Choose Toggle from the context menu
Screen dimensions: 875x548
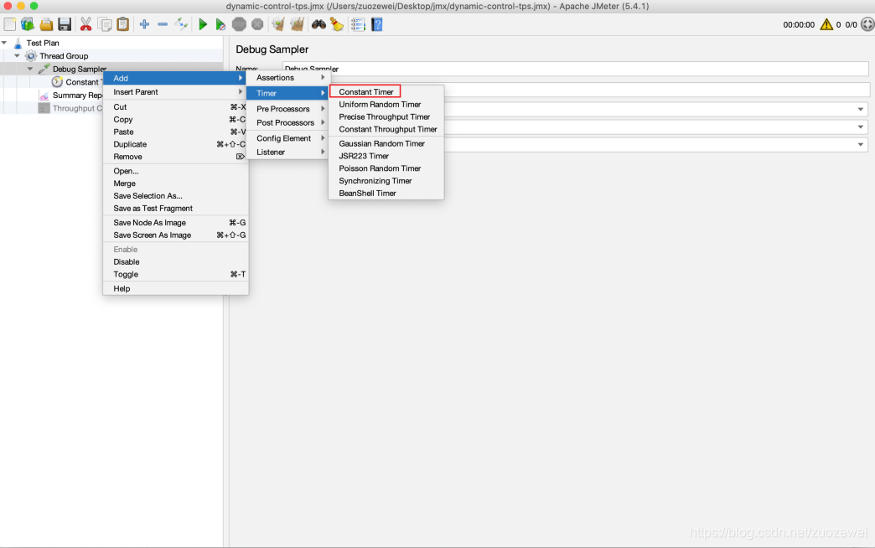point(175,275)
